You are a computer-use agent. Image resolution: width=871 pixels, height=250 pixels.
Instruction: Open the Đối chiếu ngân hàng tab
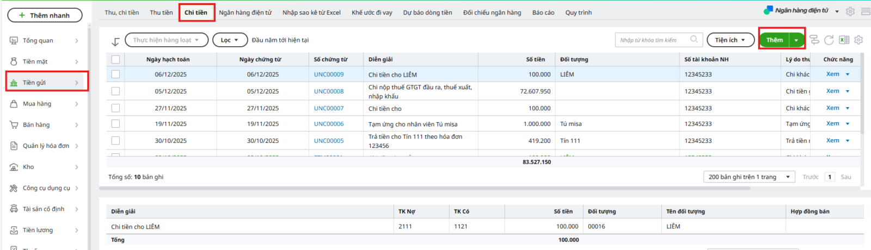click(x=492, y=12)
